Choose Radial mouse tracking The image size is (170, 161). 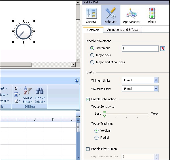[96, 138]
